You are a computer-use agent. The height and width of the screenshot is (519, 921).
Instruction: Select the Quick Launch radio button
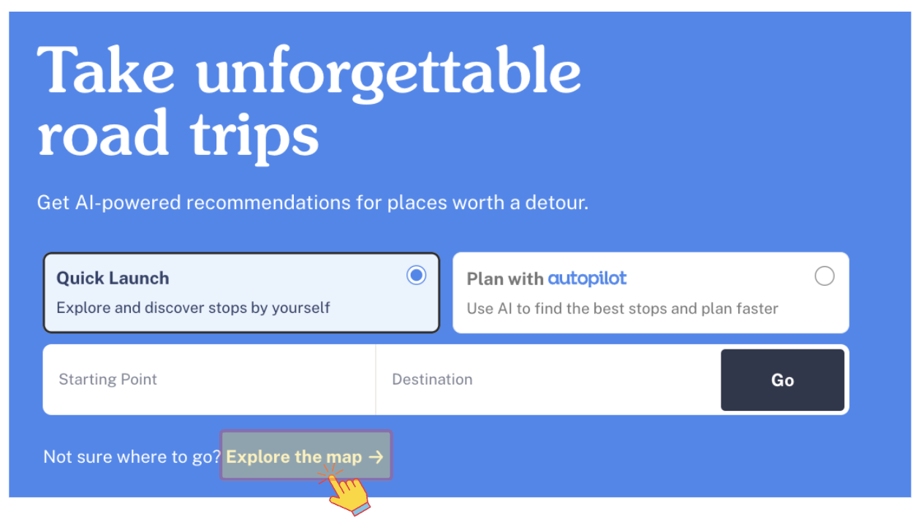pos(417,276)
